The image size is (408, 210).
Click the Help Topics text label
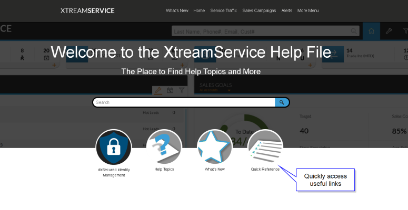pos(164,170)
